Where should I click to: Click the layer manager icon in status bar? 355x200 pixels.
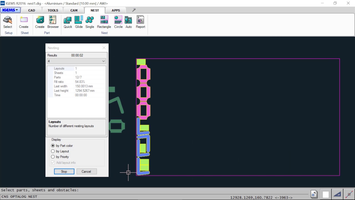coord(314,194)
